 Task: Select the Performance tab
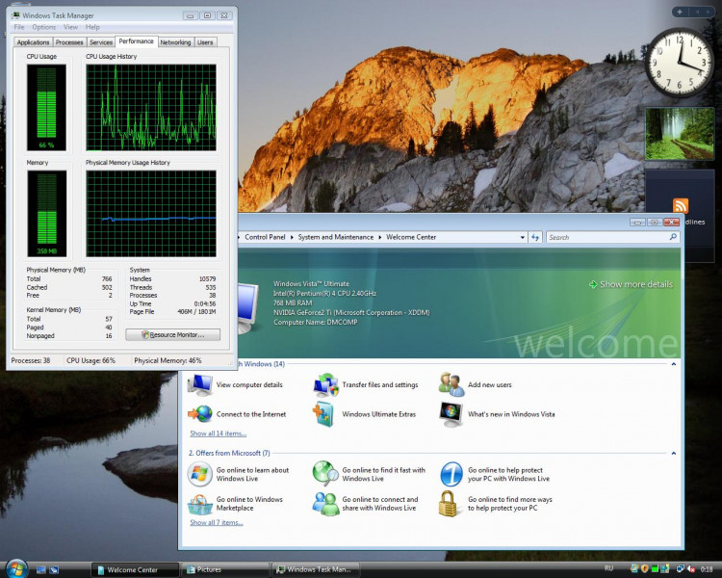pos(137,41)
